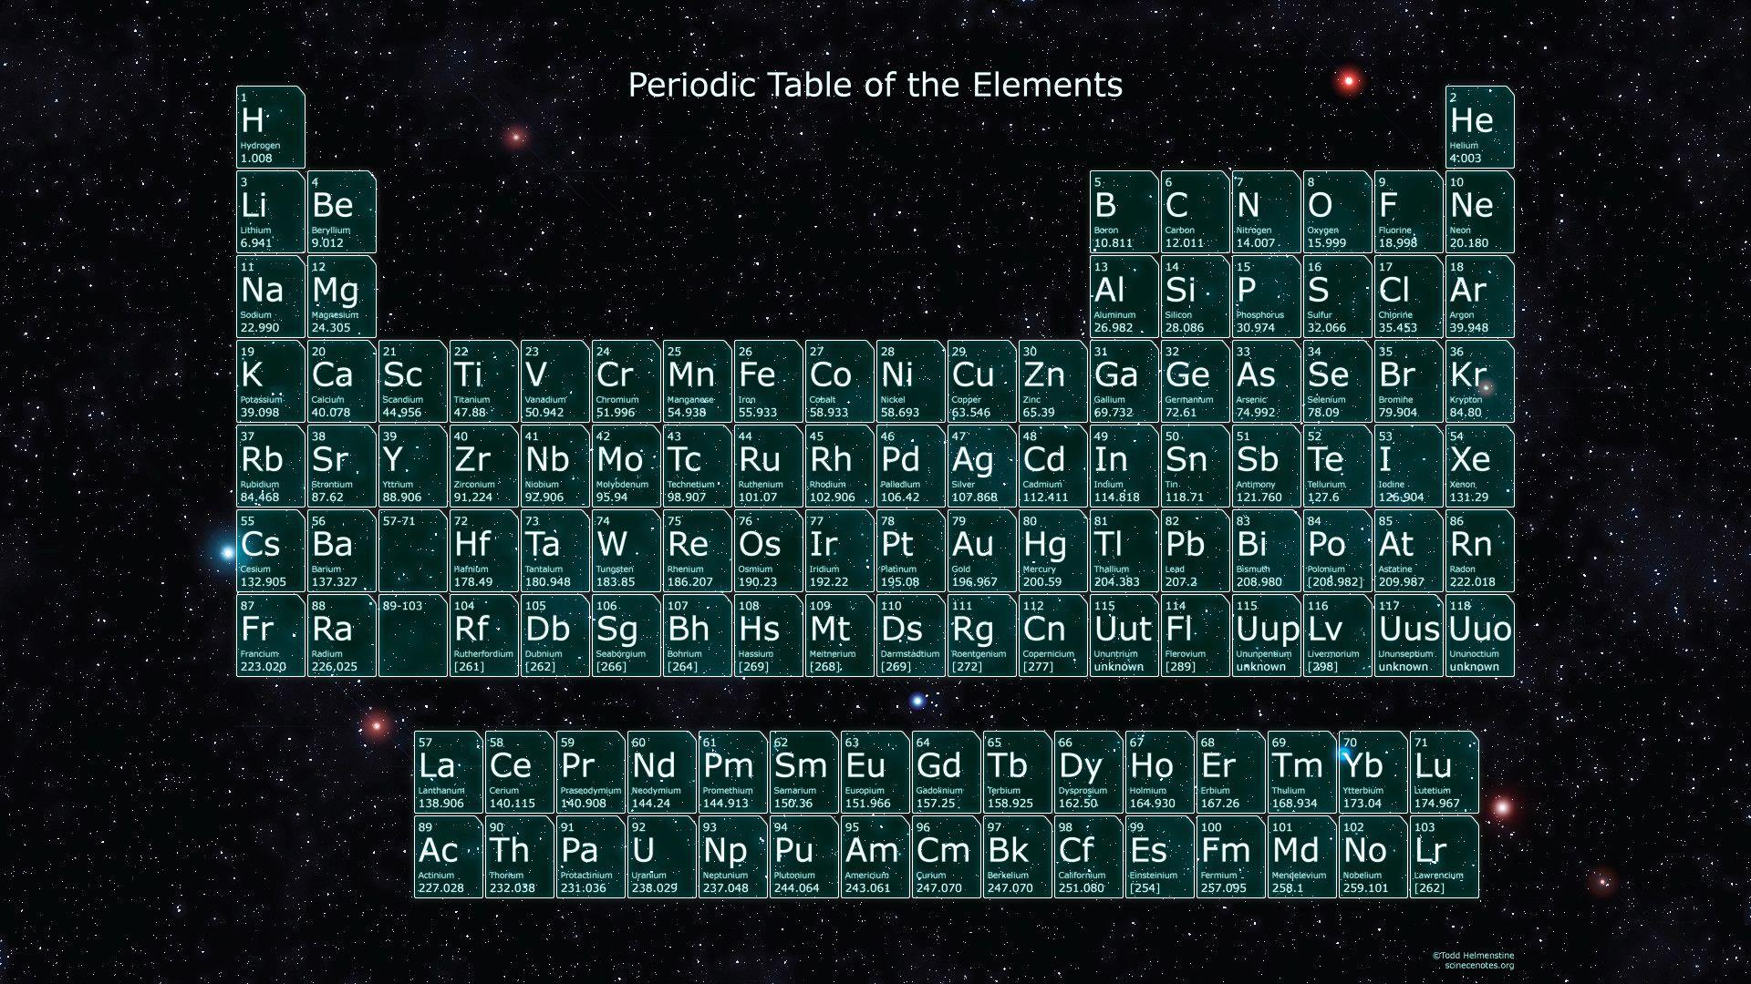Click the 57-71 lanthanide placeholder cell
The image size is (1751, 984).
coord(410,549)
